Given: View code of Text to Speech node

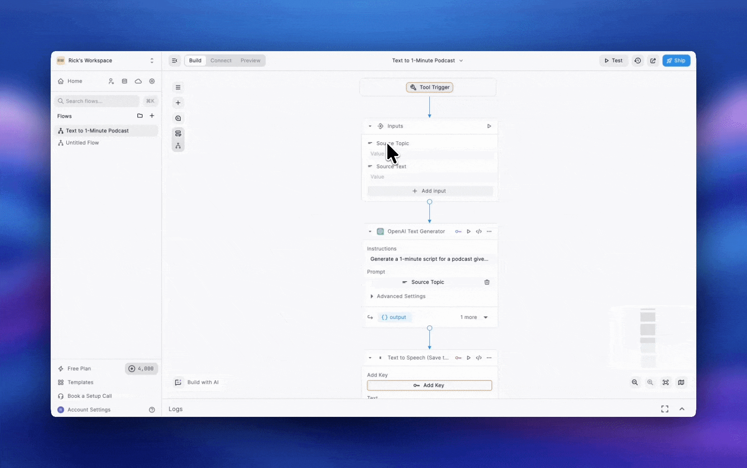Looking at the screenshot, I should (479, 358).
